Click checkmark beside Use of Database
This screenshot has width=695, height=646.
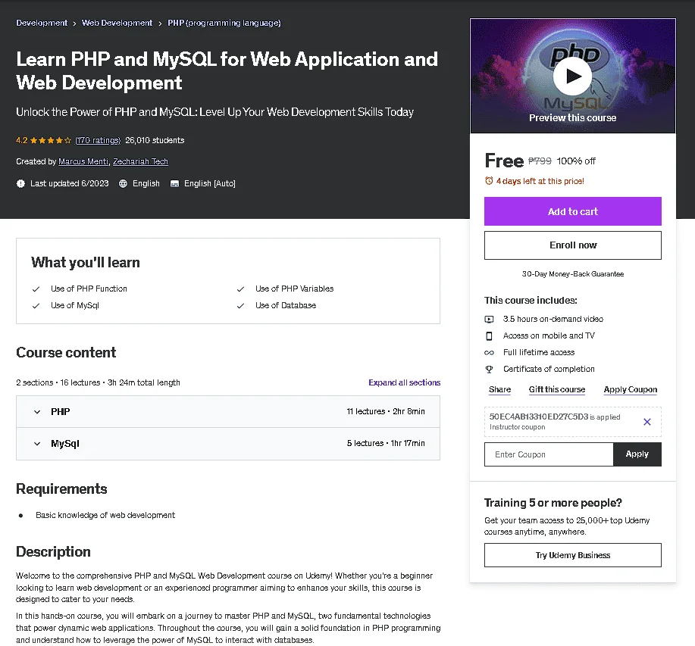coord(240,306)
